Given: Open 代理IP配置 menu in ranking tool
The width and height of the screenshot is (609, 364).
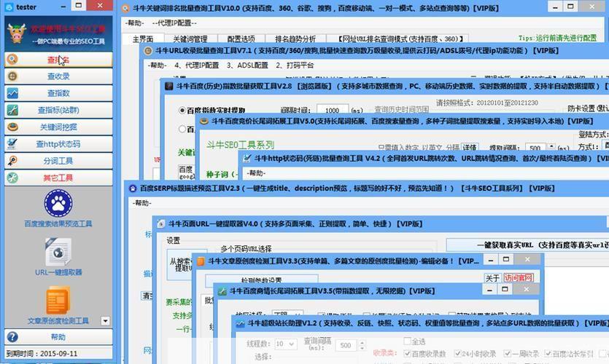Looking at the screenshot, I should pos(174,23).
